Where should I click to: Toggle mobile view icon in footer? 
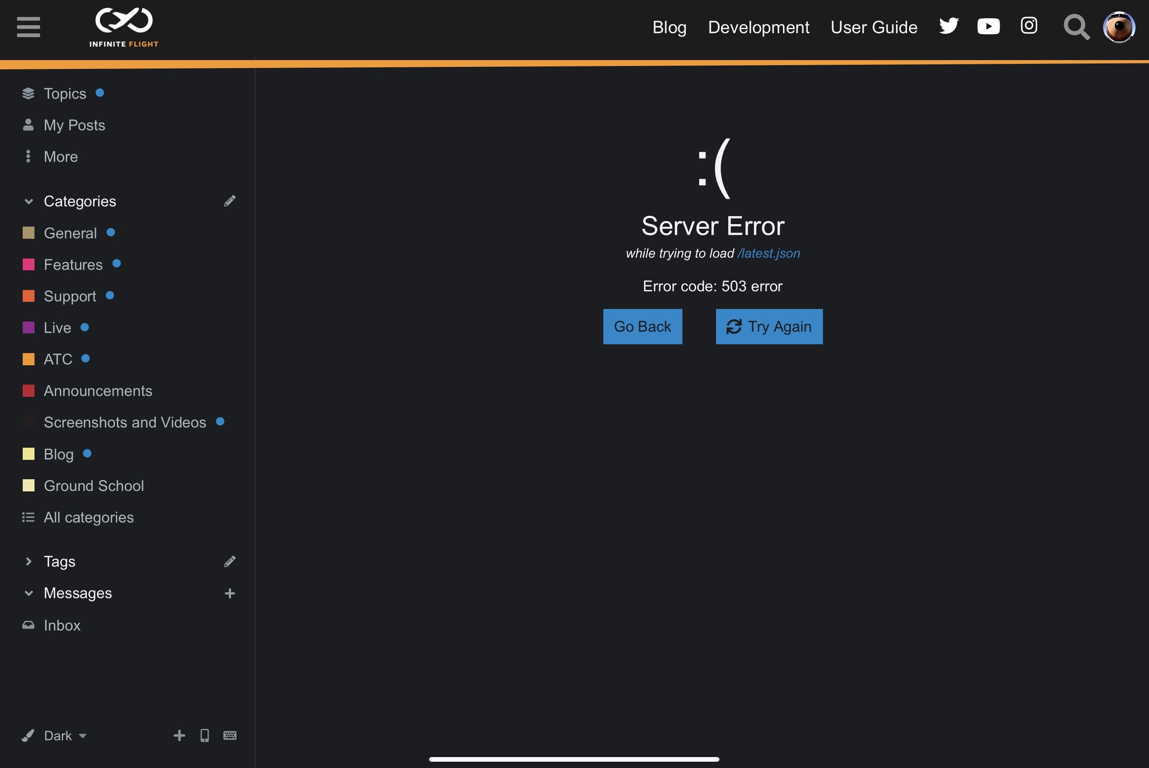pos(204,735)
